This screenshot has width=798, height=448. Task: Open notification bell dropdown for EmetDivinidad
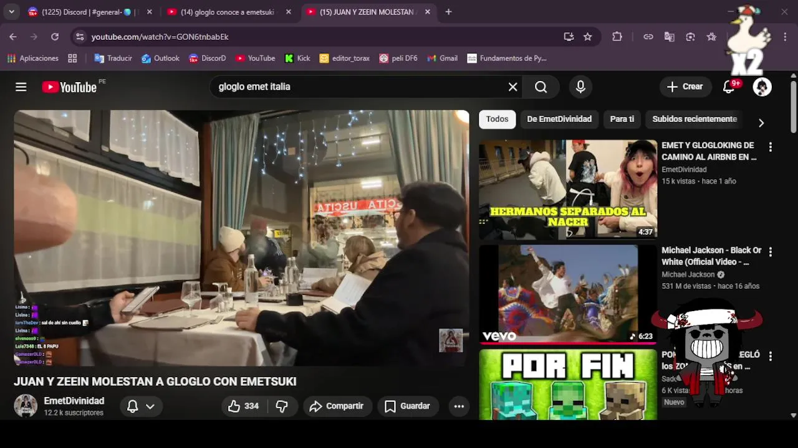pos(141,406)
